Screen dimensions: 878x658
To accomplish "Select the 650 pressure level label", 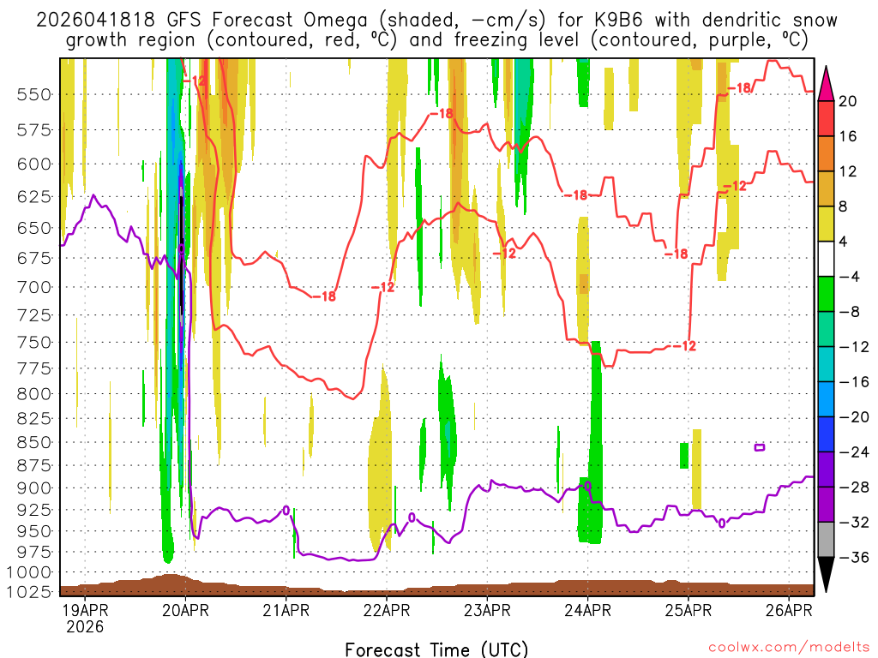I will tap(34, 228).
